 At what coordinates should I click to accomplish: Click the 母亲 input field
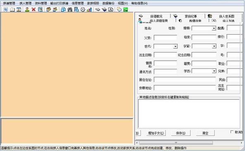[x=204, y=37]
